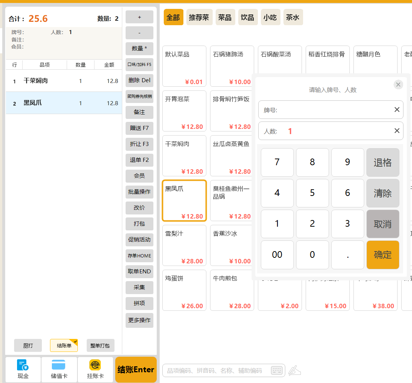Open the 推荐菜 category tab
This screenshot has width=412, height=383.
pyautogui.click(x=199, y=17)
